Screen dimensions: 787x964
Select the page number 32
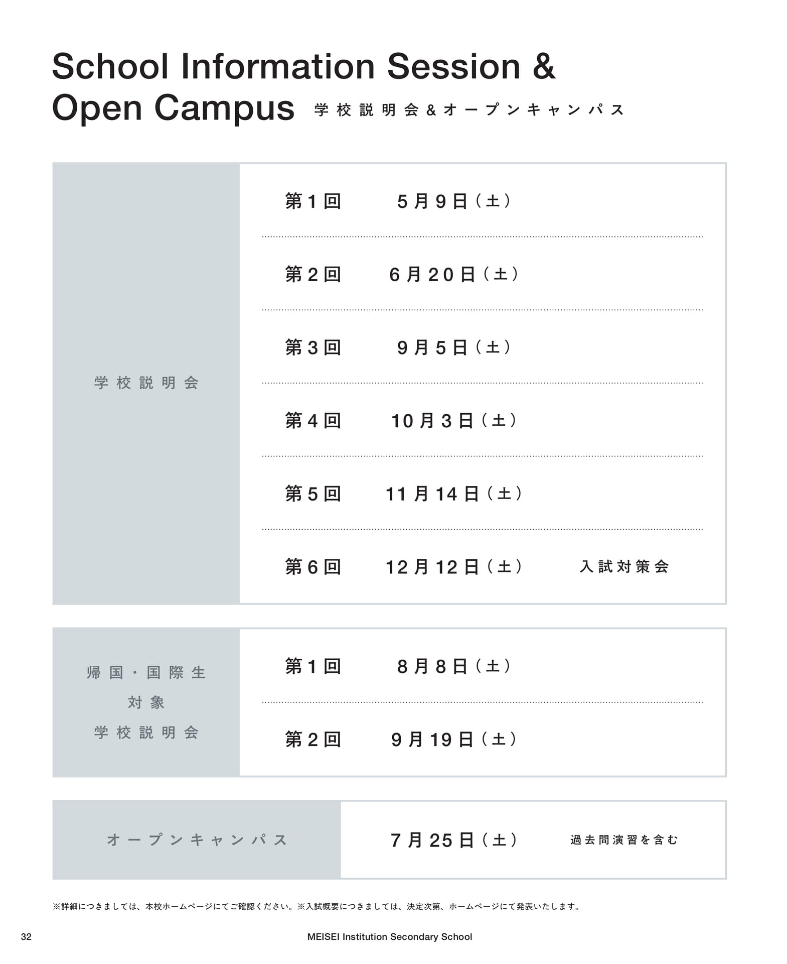point(26,936)
